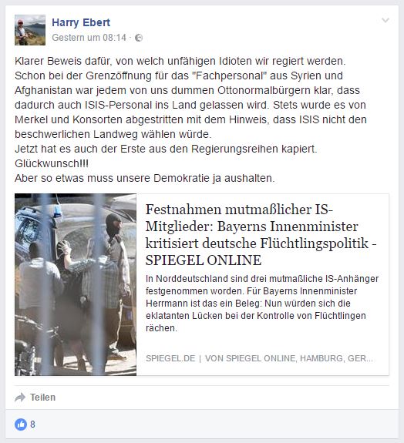The height and width of the screenshot is (443, 404).
Task: Open the SPIEGEL ONLINE article headline
Action: click(261, 235)
